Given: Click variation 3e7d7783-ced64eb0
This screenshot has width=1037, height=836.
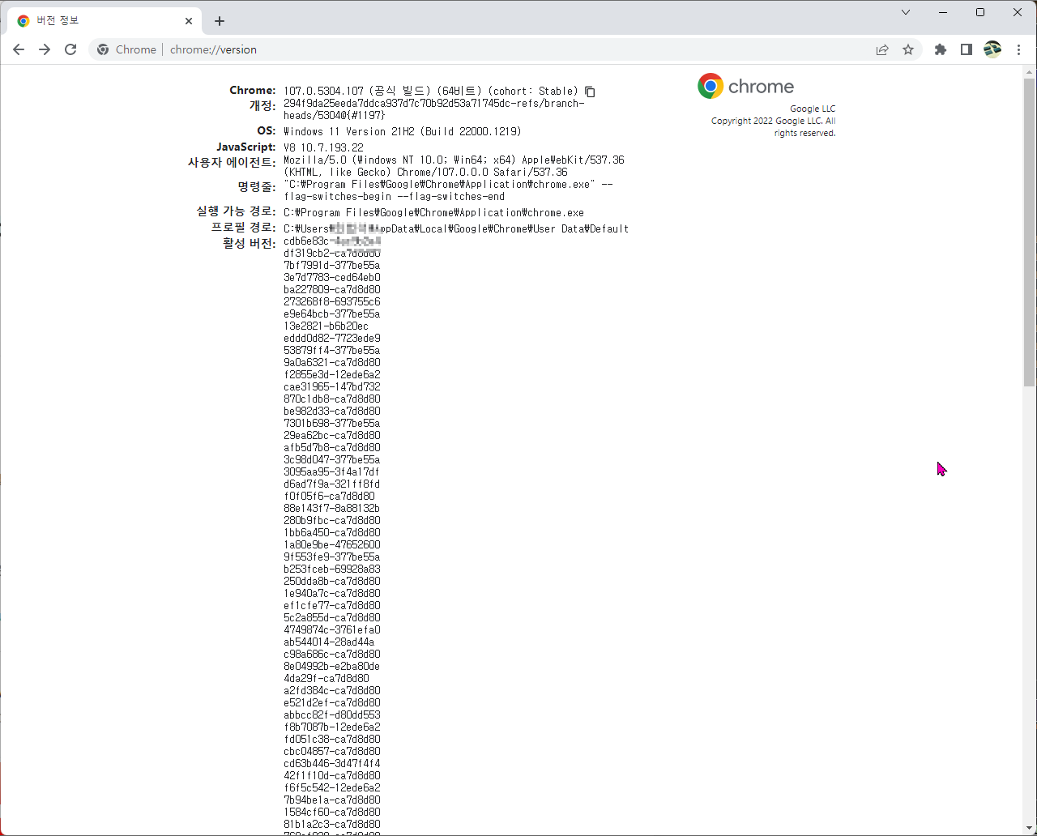Looking at the screenshot, I should click(x=331, y=277).
